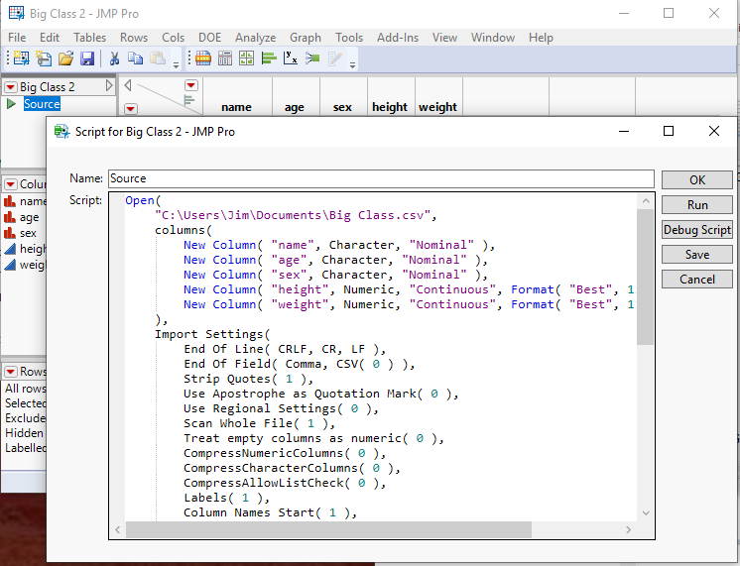Open first toolbar overflow options arrow
This screenshot has width=740, height=566.
tap(176, 65)
